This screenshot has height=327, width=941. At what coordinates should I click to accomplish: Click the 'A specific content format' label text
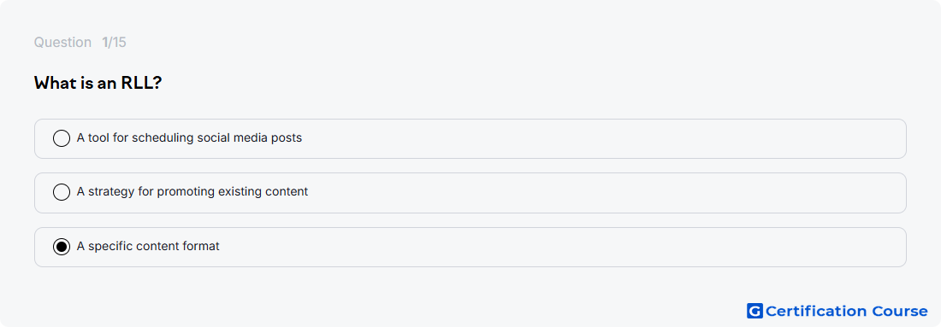[148, 246]
